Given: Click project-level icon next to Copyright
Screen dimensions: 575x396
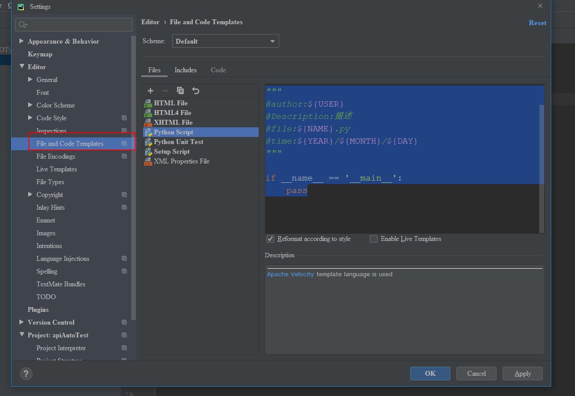Looking at the screenshot, I should pos(125,195).
